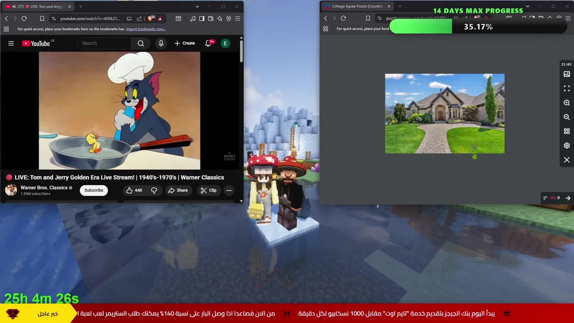The image size is (574, 323).
Task: Zoom in on the puzzle
Action: tap(567, 103)
